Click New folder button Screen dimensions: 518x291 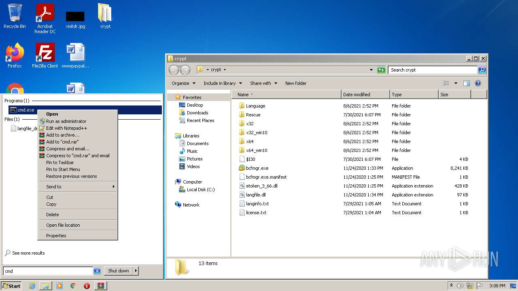[296, 83]
